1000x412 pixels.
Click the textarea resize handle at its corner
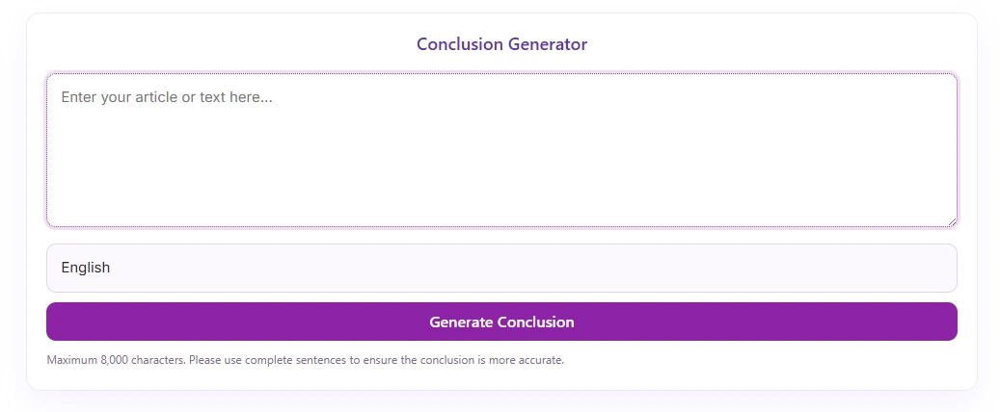pyautogui.click(x=952, y=221)
